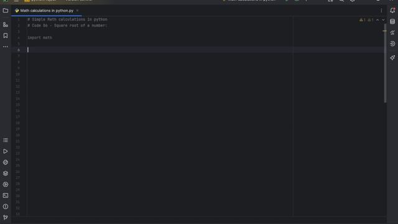Open the Problems tool window
The height and width of the screenshot is (224, 398).
point(6,207)
